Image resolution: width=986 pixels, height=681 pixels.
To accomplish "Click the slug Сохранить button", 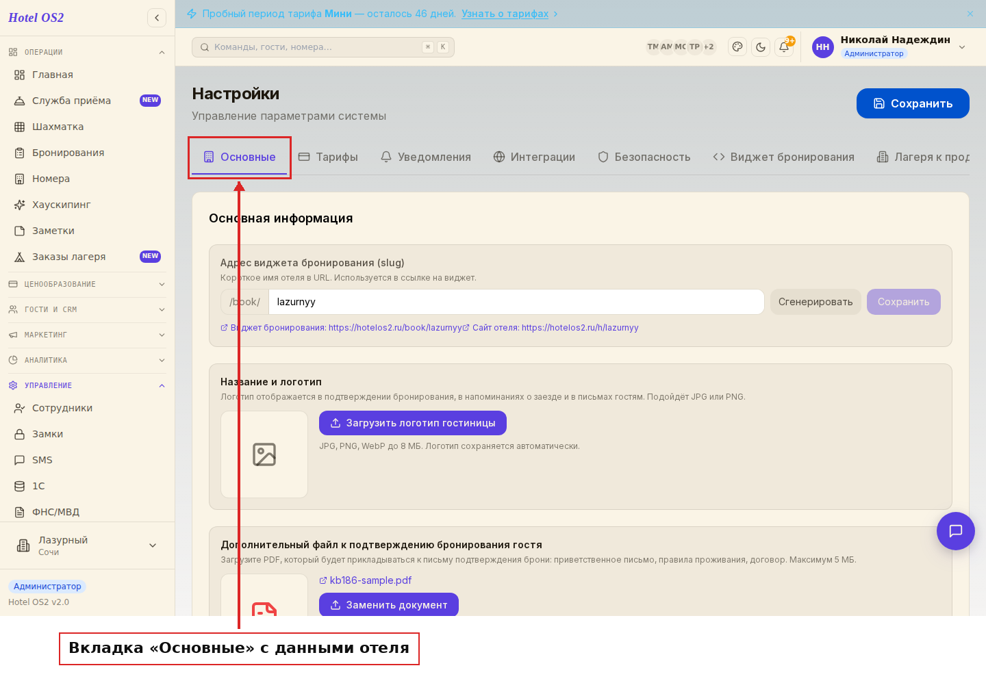I will point(904,302).
